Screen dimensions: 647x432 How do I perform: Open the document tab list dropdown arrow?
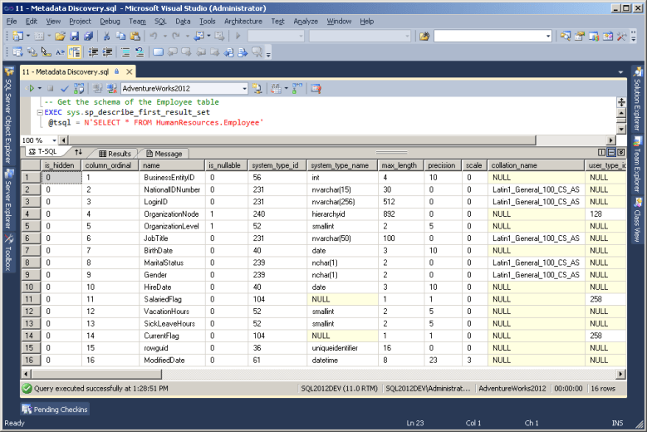(x=620, y=72)
